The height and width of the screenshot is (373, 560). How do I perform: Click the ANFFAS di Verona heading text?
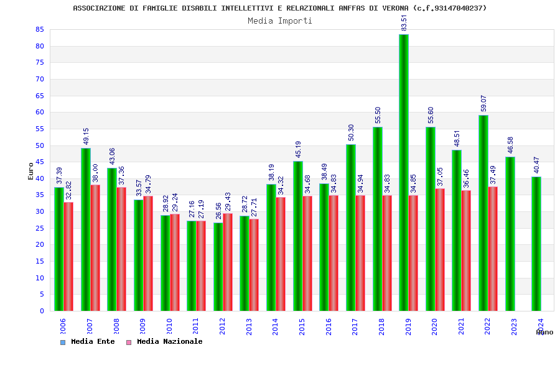[279, 8]
